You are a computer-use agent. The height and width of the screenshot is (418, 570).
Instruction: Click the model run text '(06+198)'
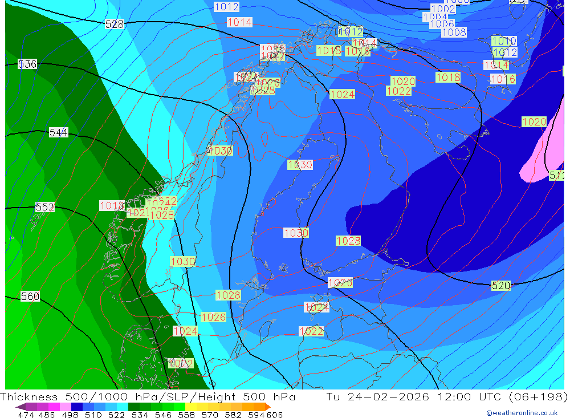tap(538, 396)
